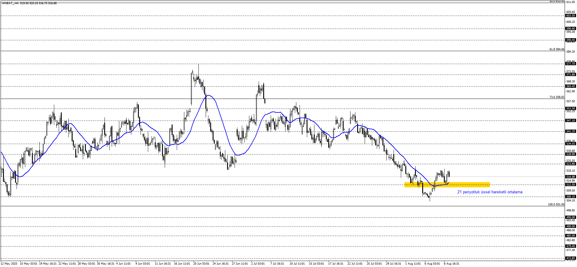Click the 584.35 price axis value
This screenshot has height=267, width=577.
[x=570, y=52]
